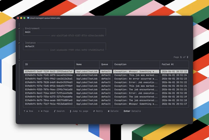Click the Failed At column header

pyautogui.click(x=168, y=64)
